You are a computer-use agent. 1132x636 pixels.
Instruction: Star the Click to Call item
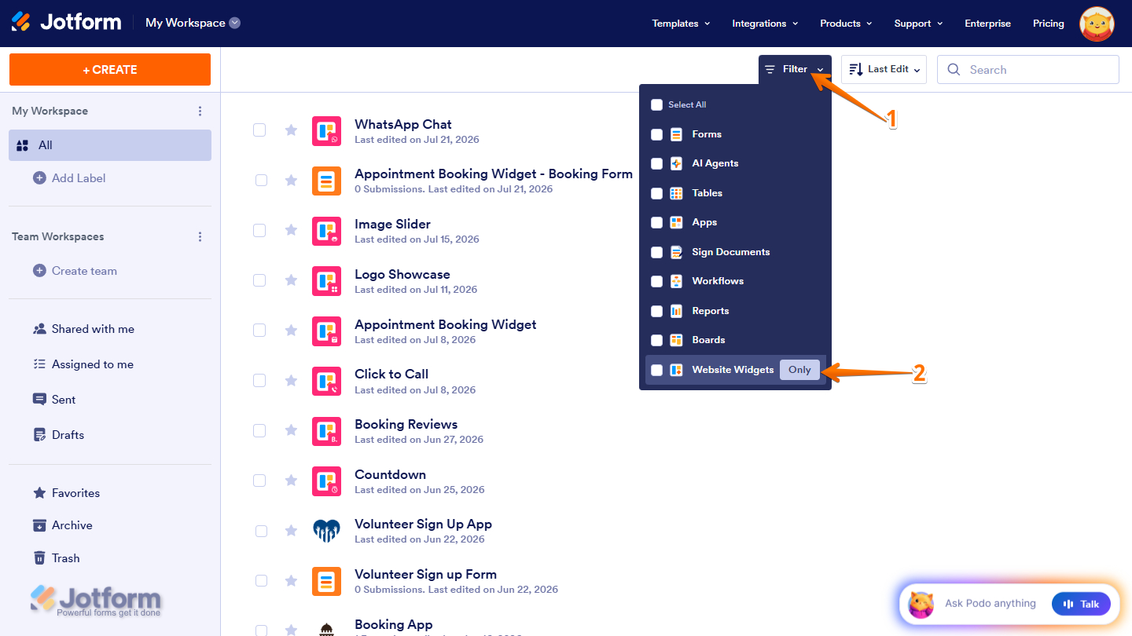[x=291, y=381]
